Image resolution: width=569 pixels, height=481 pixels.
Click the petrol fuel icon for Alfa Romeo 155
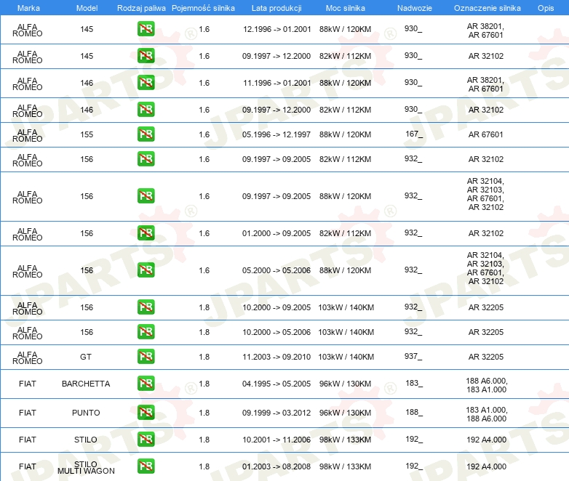[146, 134]
